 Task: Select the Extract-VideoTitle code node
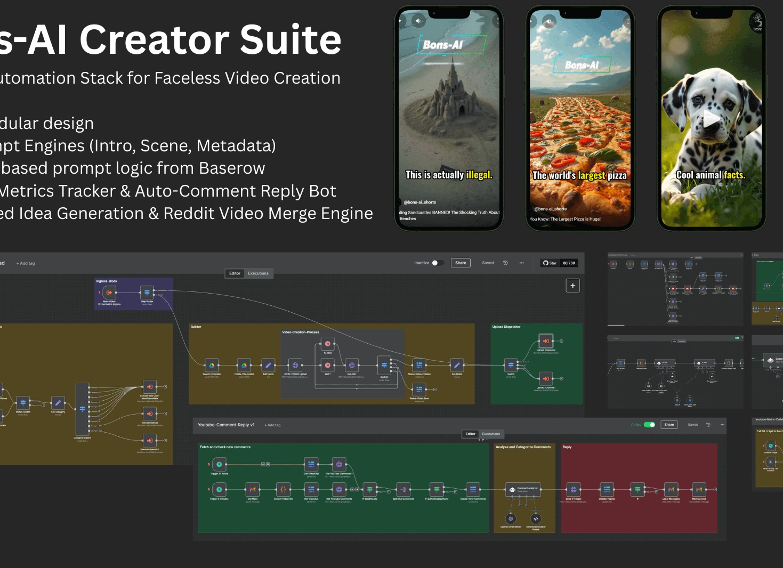click(283, 489)
